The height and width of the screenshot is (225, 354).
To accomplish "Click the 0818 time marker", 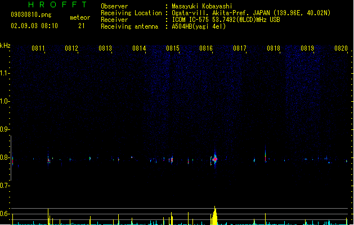I will pos(274,48).
